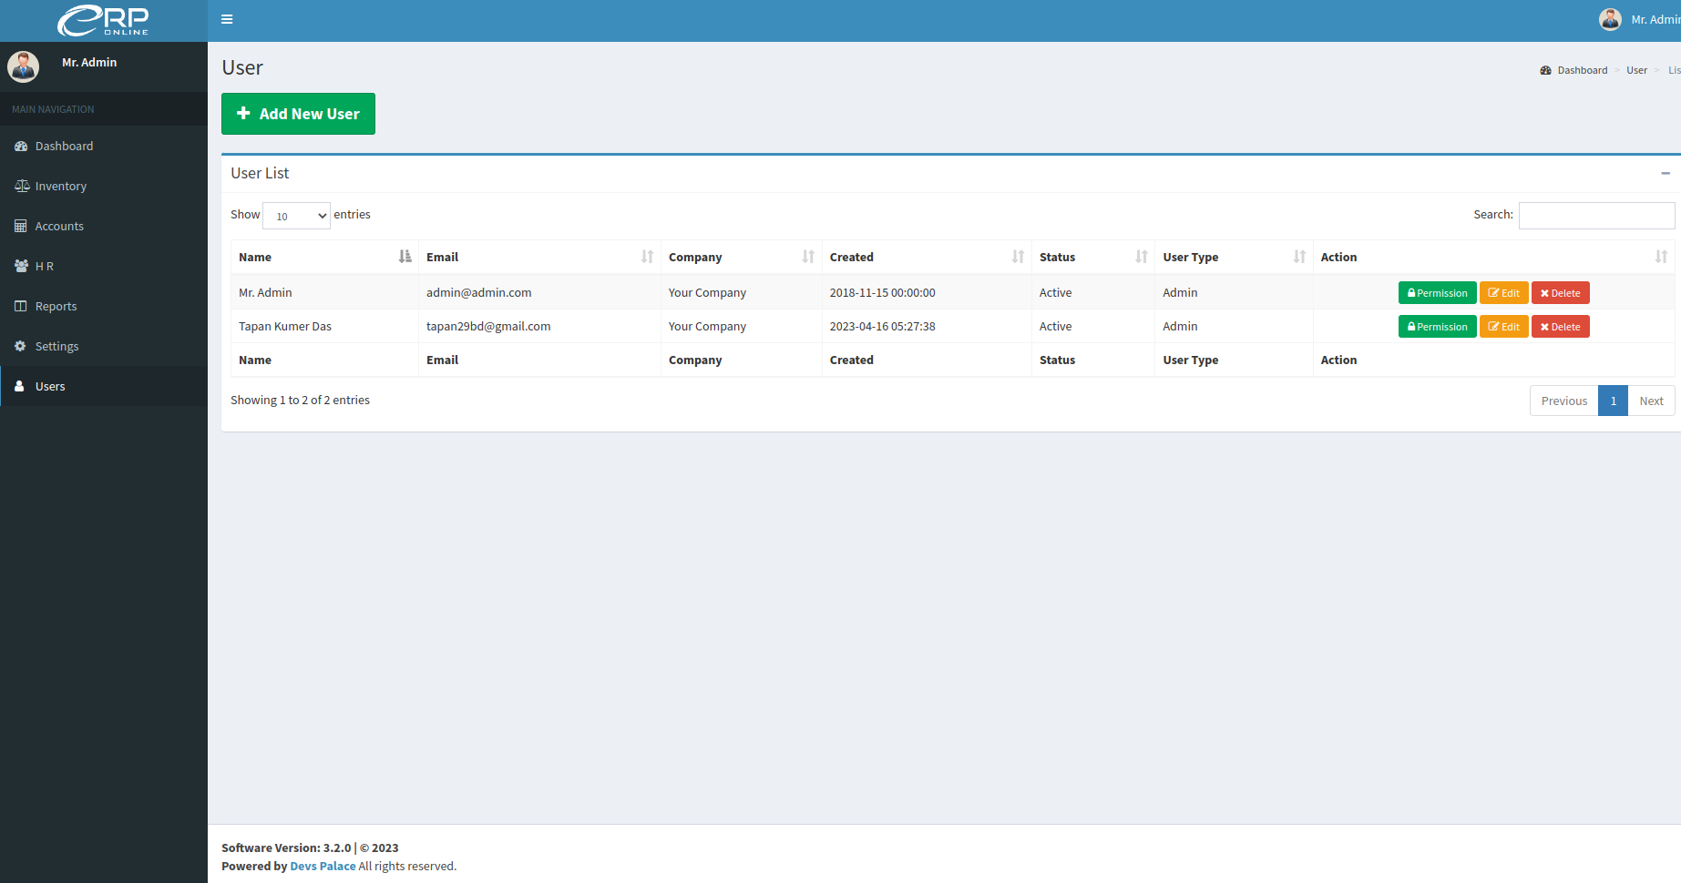Screen dimensions: 1681x883
Task: Collapse the User List panel
Action: 1666,172
